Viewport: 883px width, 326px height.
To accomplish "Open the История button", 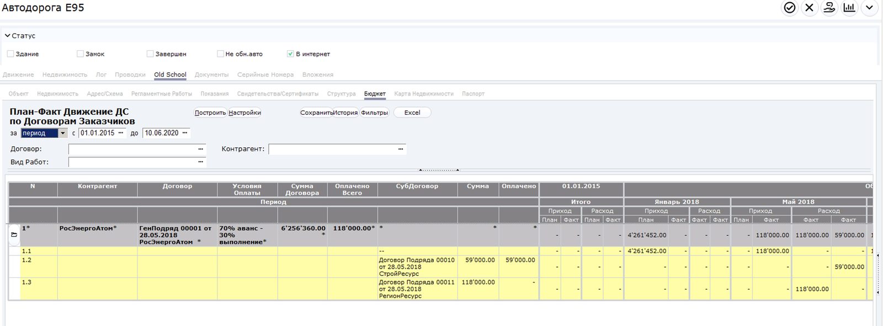I will [x=345, y=113].
